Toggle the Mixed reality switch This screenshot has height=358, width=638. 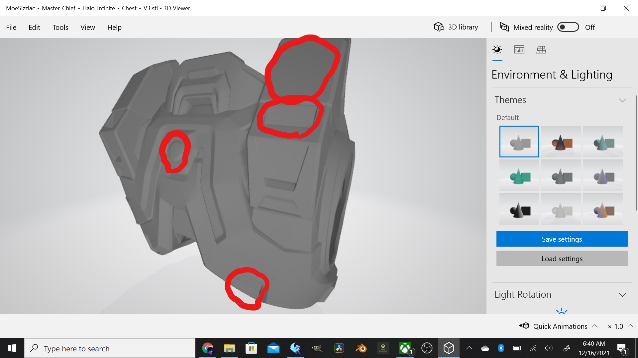coord(568,27)
